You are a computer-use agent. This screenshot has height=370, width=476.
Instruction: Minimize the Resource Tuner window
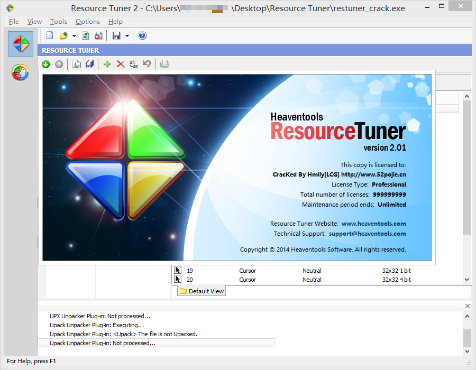click(x=427, y=7)
